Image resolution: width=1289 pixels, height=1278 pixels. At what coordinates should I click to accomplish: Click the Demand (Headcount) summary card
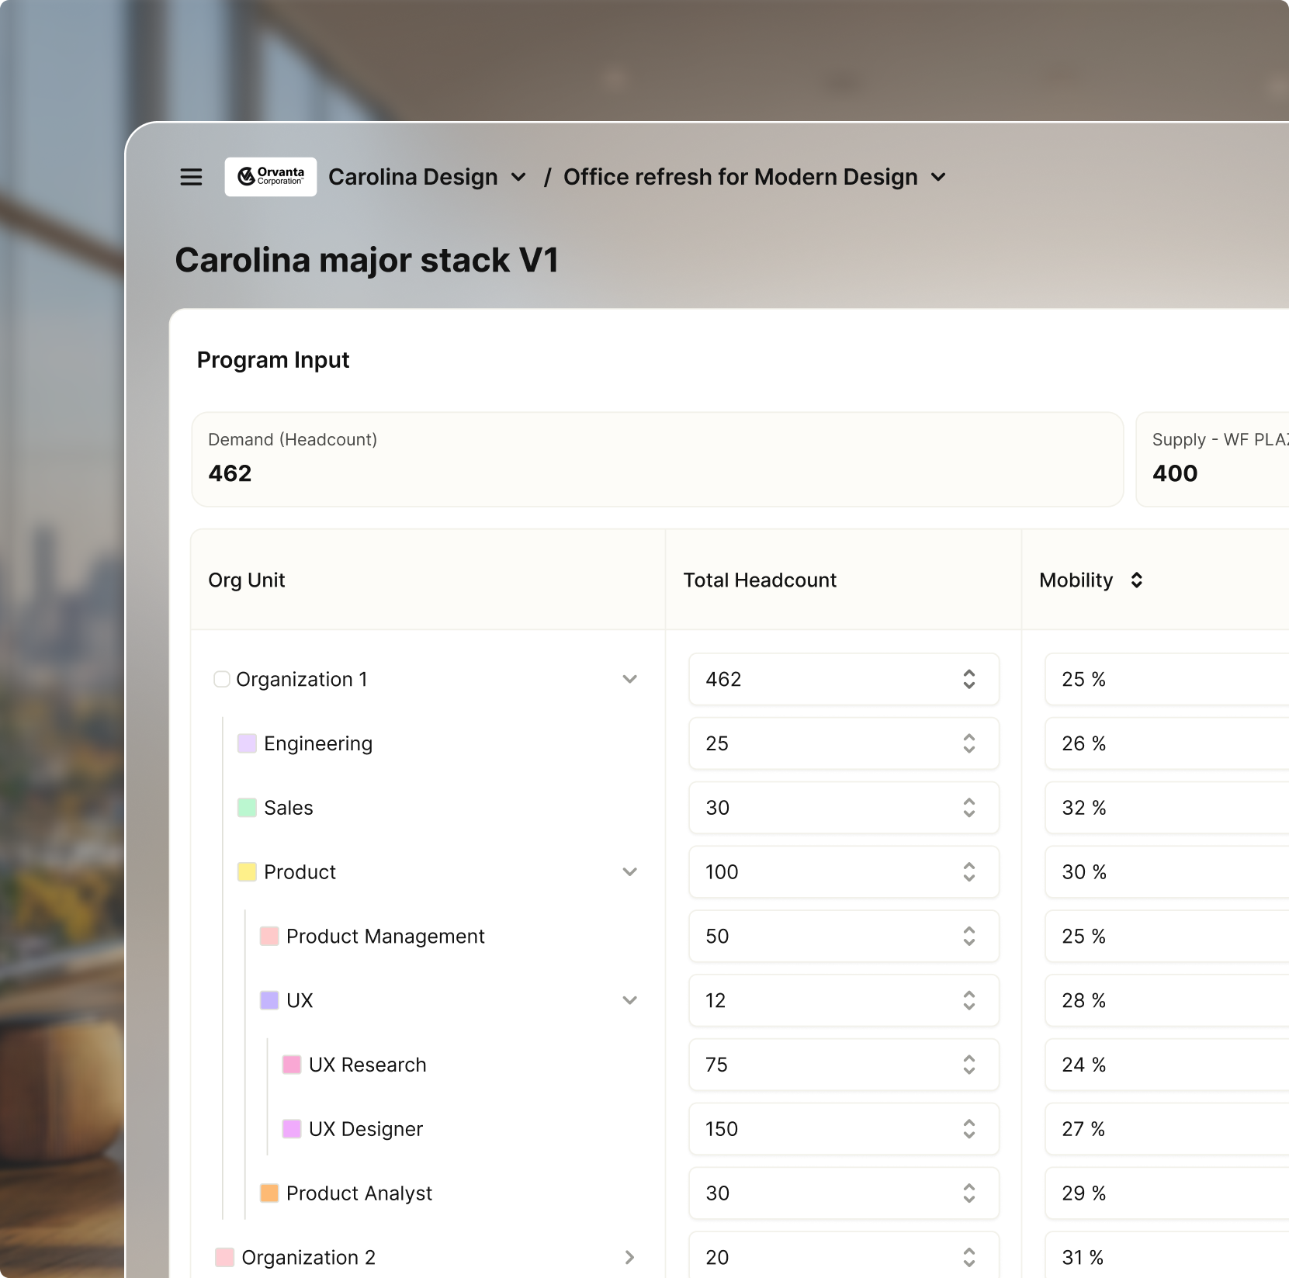click(657, 459)
